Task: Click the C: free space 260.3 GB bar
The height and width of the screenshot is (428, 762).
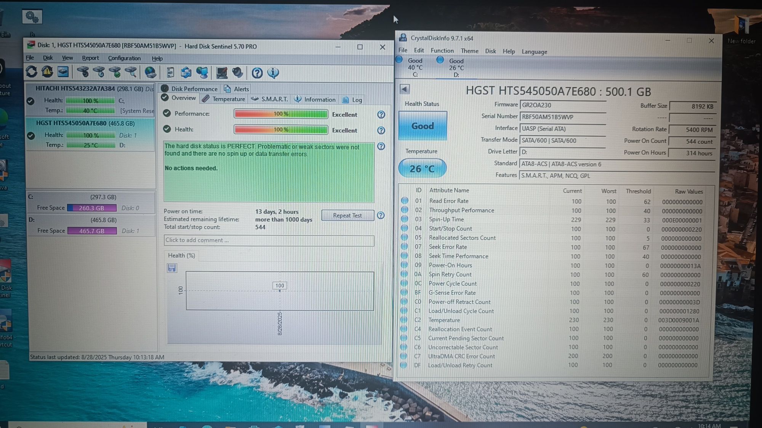Action: [92, 208]
